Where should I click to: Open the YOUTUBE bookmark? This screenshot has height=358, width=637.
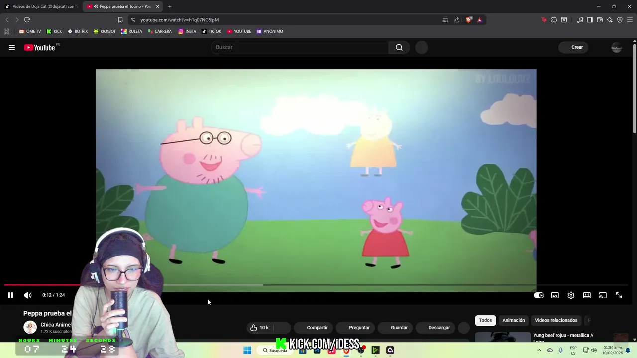239,31
